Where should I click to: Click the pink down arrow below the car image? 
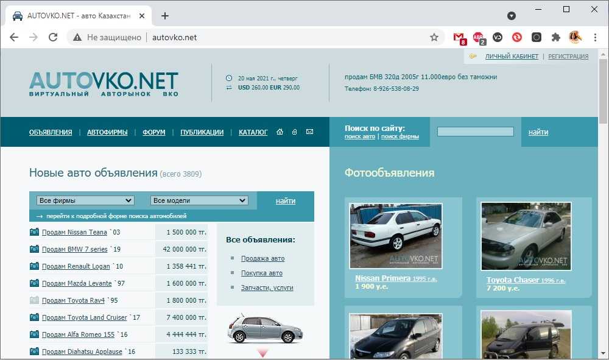262,353
